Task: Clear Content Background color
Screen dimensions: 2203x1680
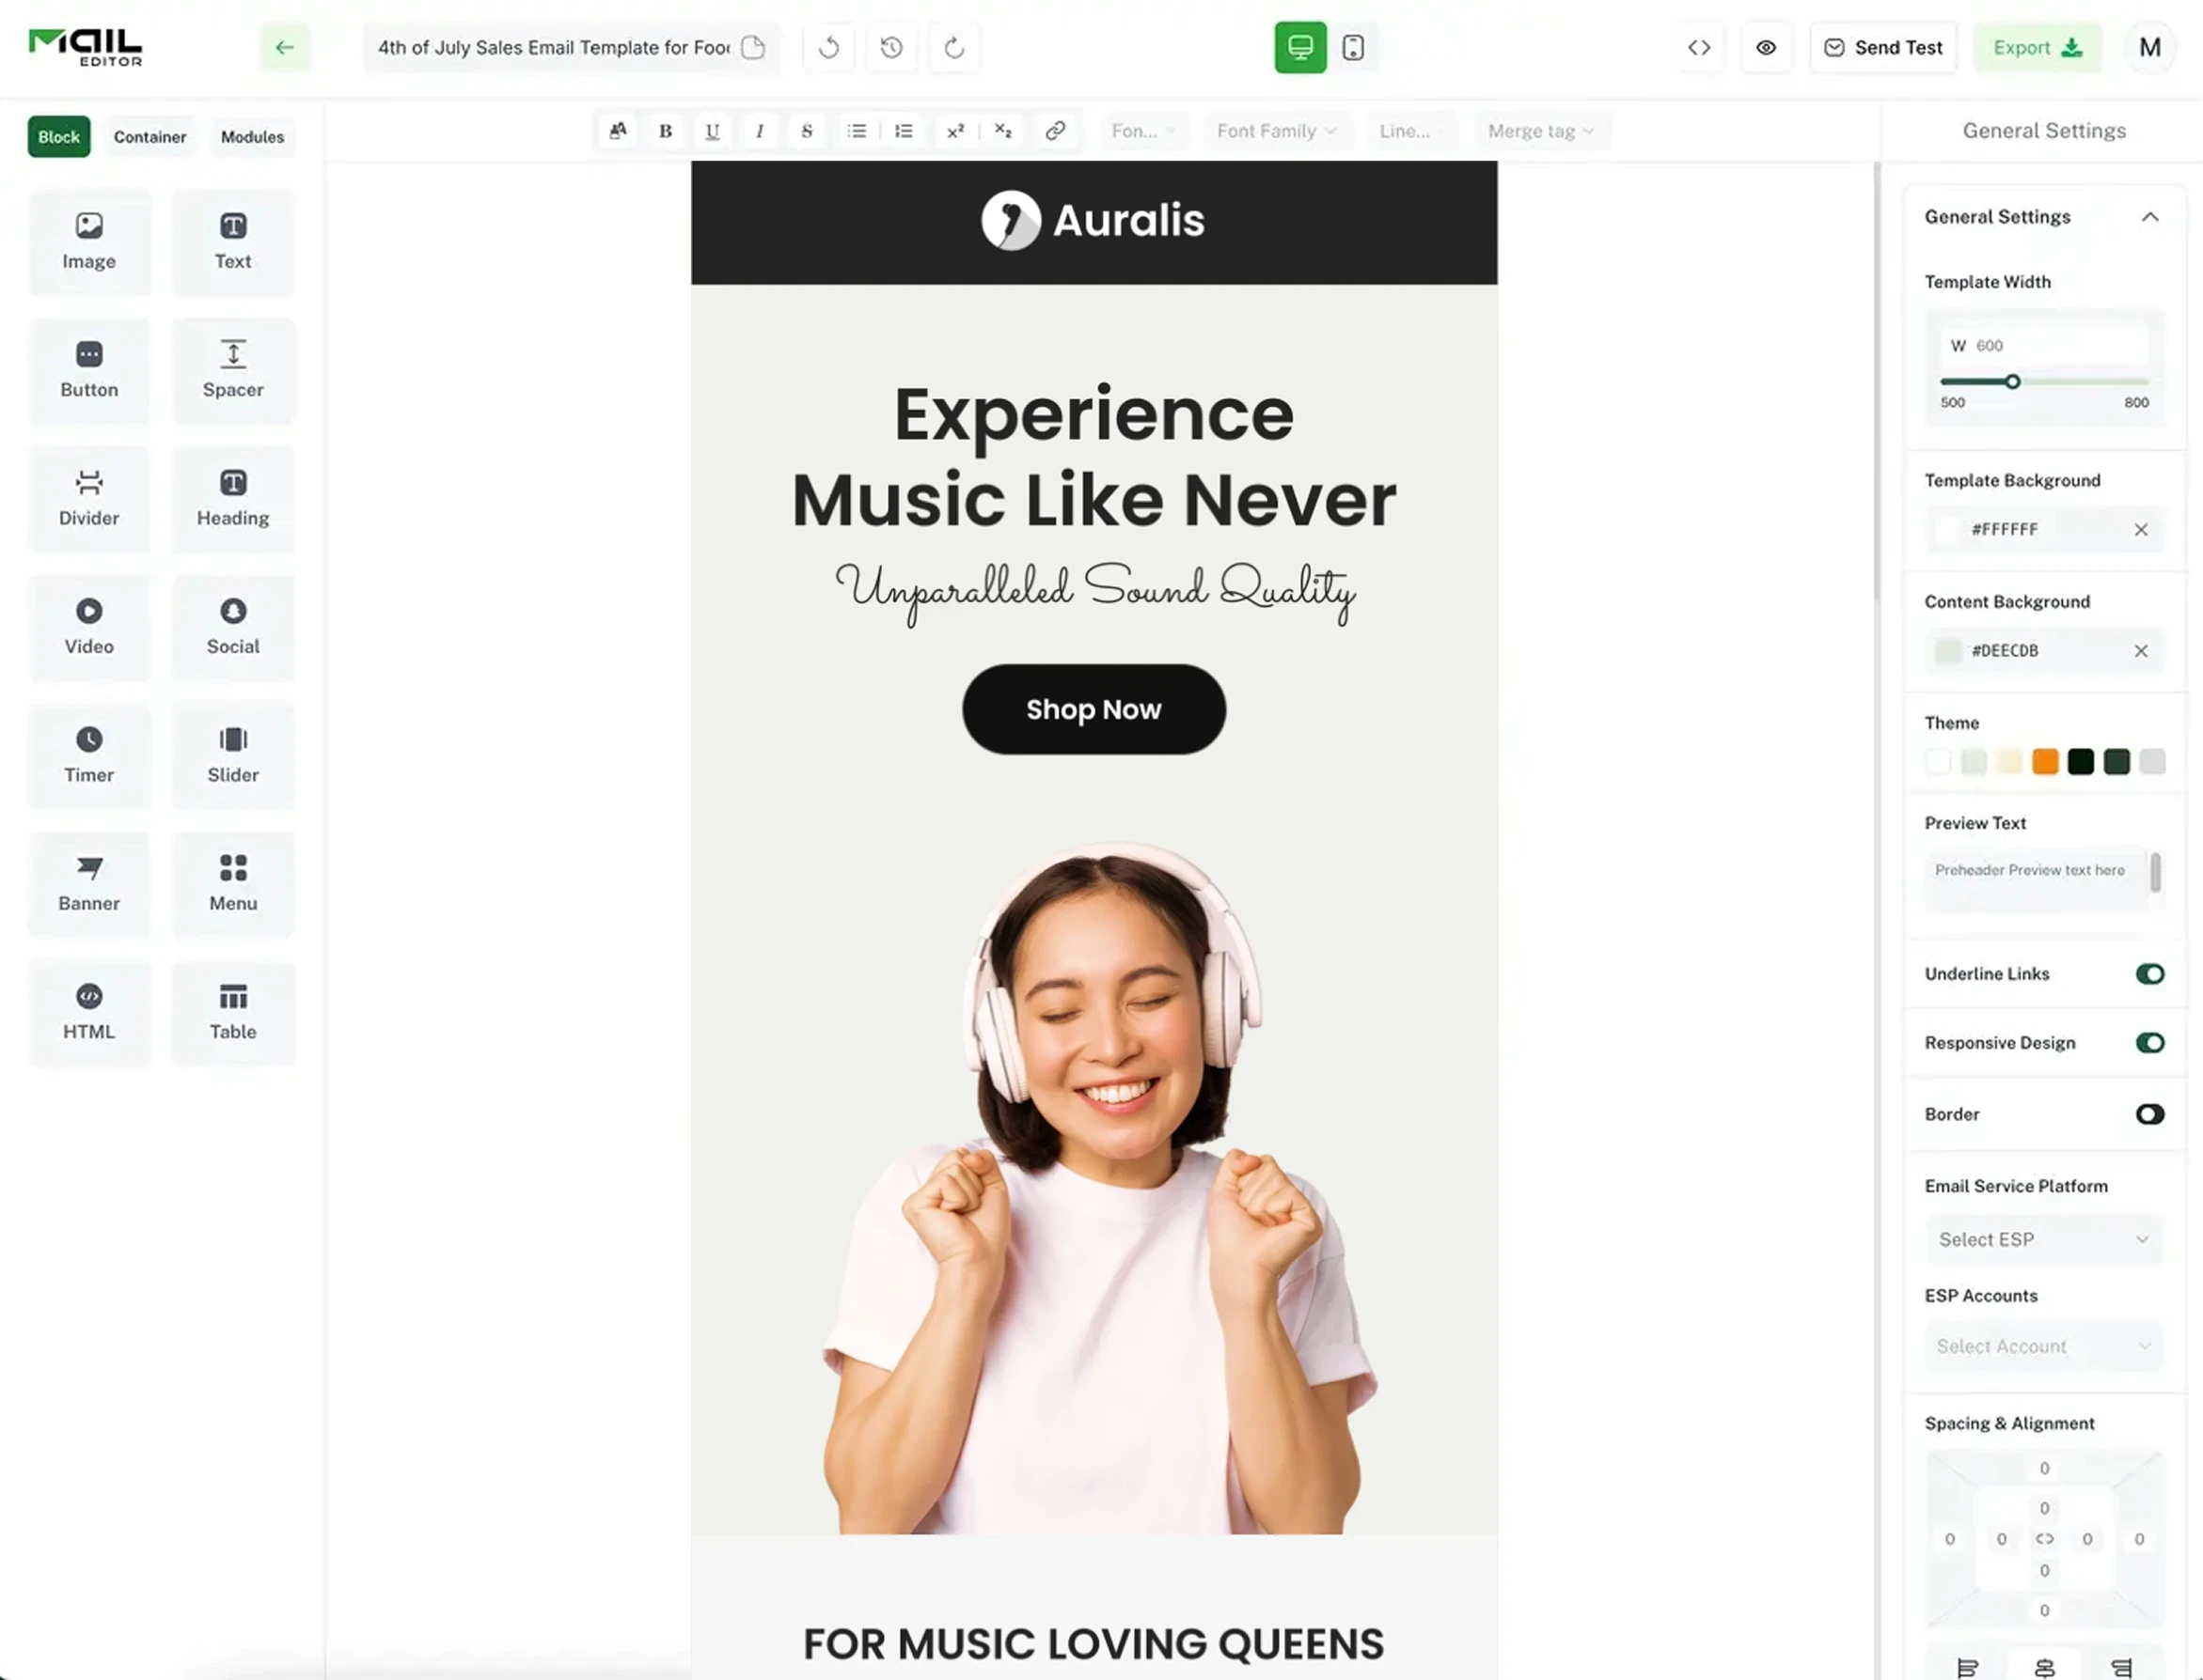Action: tap(2140, 651)
